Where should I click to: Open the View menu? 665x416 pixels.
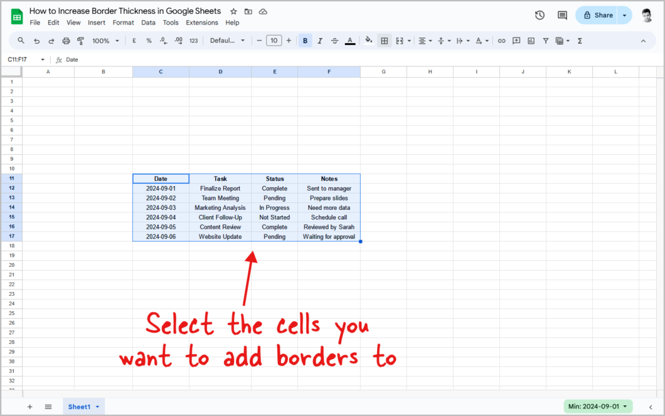pyautogui.click(x=73, y=23)
